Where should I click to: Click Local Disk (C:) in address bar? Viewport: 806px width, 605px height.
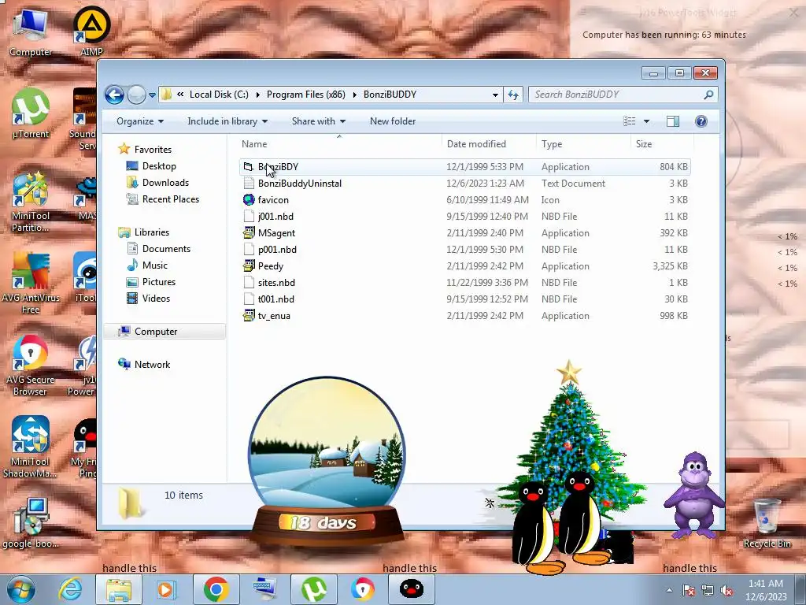(x=219, y=95)
